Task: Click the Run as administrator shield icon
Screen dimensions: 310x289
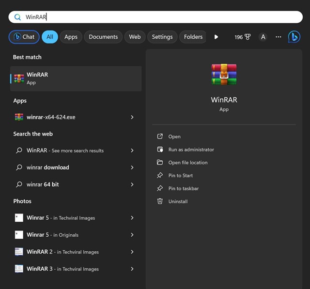Action: 160,149
